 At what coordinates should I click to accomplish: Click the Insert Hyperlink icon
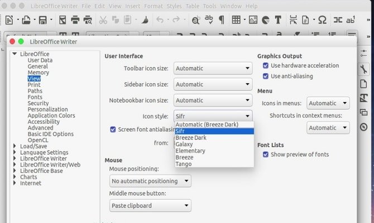click(x=338, y=20)
